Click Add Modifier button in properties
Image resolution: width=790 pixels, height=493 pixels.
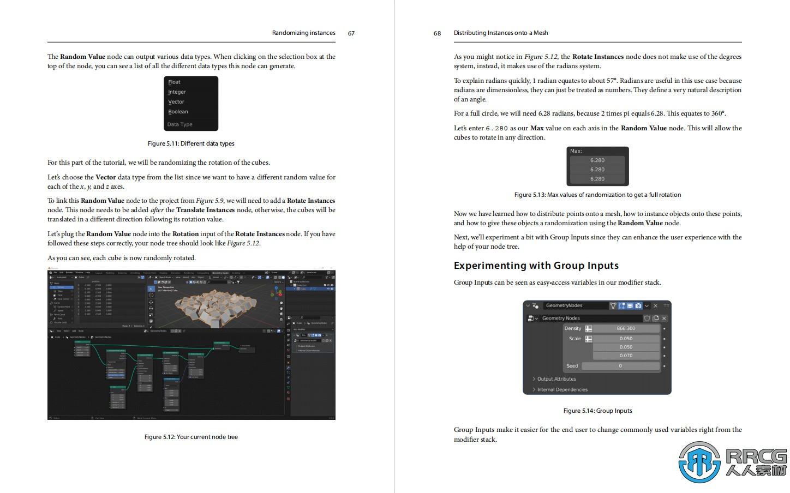313,329
